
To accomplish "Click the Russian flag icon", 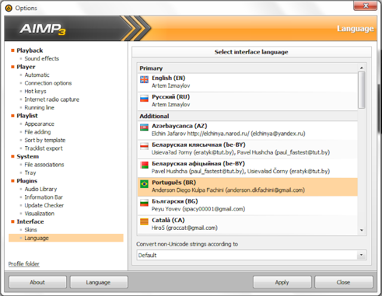I will click(144, 98).
